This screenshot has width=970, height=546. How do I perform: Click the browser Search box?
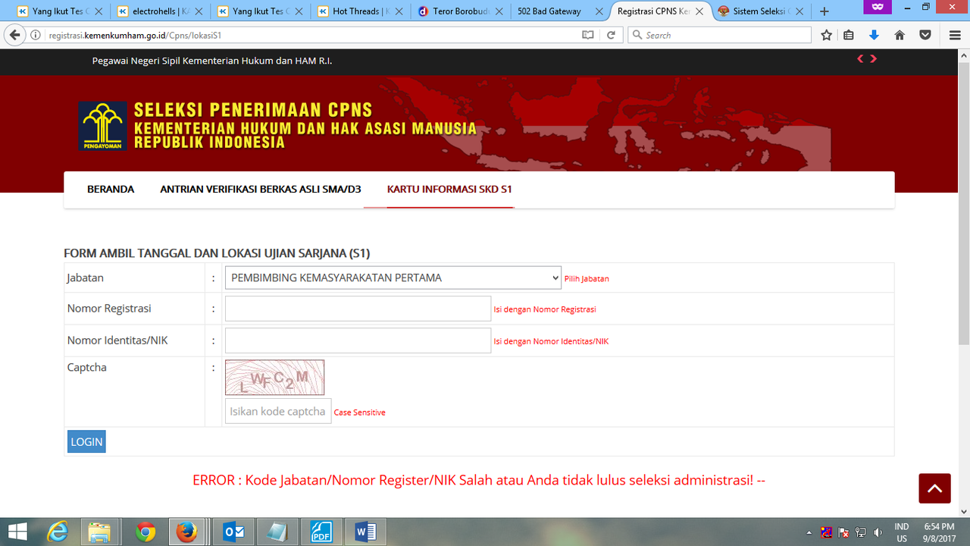point(720,35)
